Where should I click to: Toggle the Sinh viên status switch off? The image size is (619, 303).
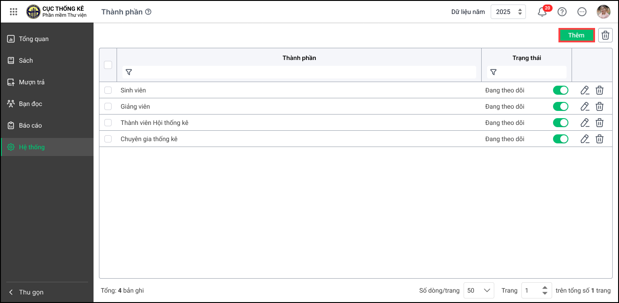point(560,90)
